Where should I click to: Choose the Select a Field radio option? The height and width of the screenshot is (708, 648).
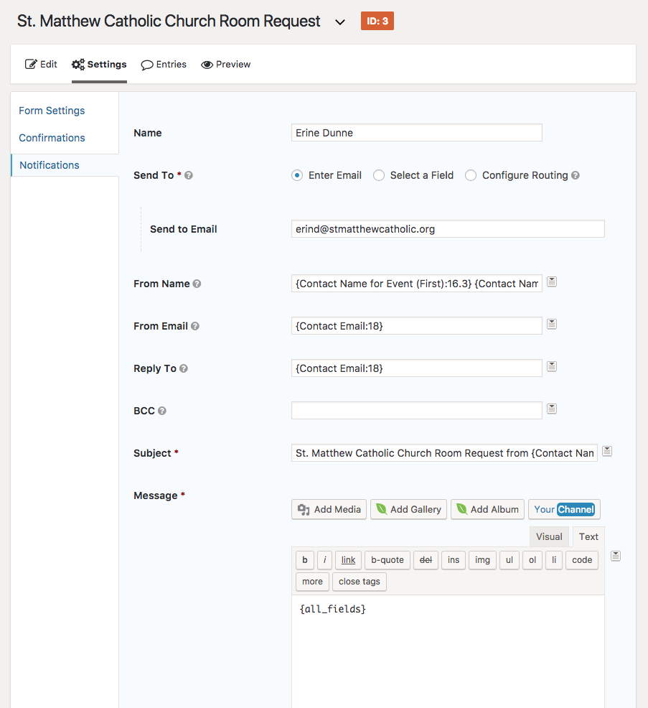(x=379, y=175)
